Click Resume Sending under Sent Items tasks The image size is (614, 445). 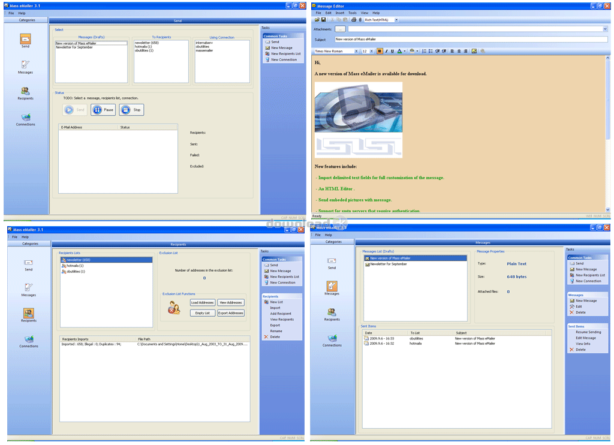point(588,332)
